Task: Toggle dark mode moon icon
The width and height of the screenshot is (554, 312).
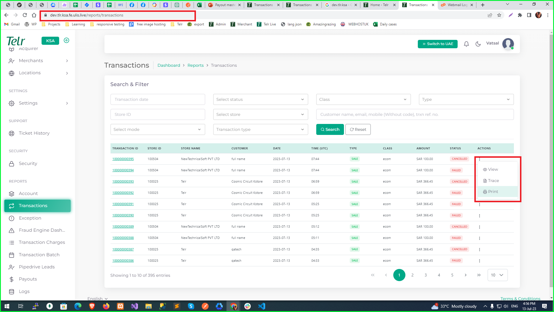Action: tap(478, 44)
